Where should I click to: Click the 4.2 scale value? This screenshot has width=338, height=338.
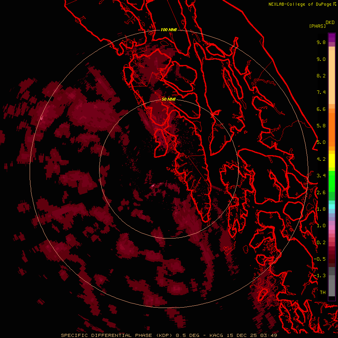(x=321, y=159)
